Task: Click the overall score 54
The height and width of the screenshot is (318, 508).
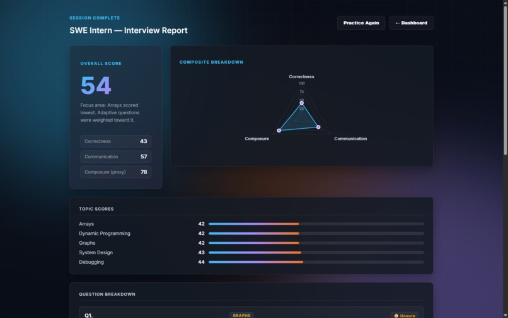Action: [96, 86]
